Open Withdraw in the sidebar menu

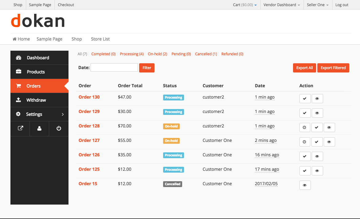tap(36, 100)
